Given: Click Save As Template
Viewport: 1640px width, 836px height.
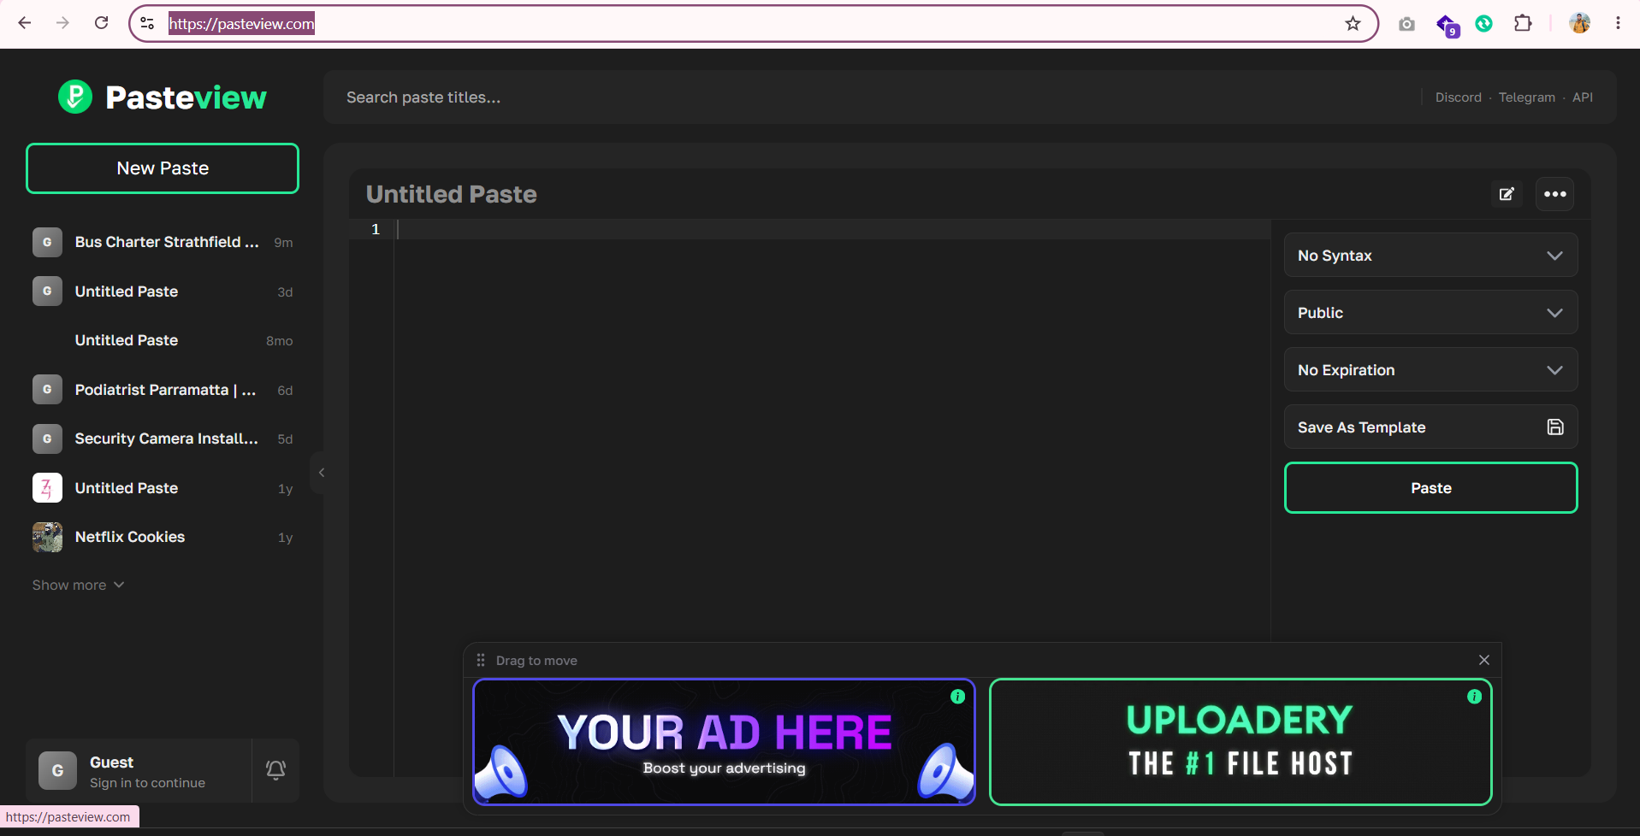Looking at the screenshot, I should click(1430, 427).
